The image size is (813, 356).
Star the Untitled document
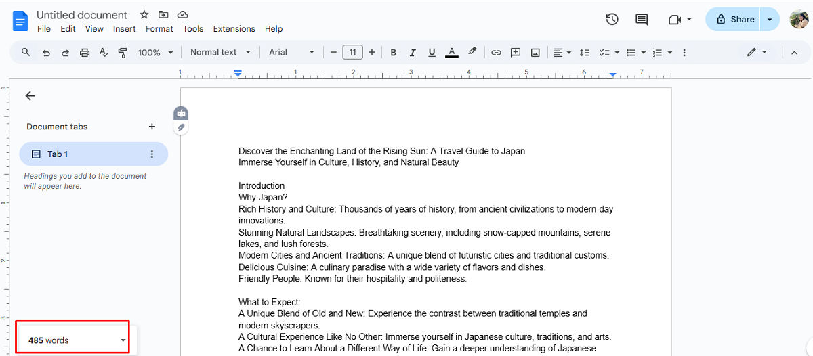click(144, 14)
